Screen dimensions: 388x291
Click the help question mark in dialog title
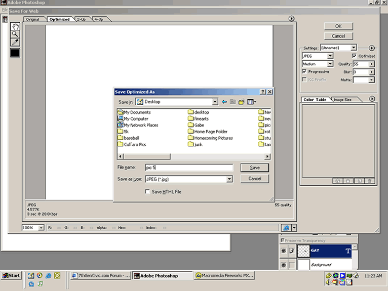point(263,92)
